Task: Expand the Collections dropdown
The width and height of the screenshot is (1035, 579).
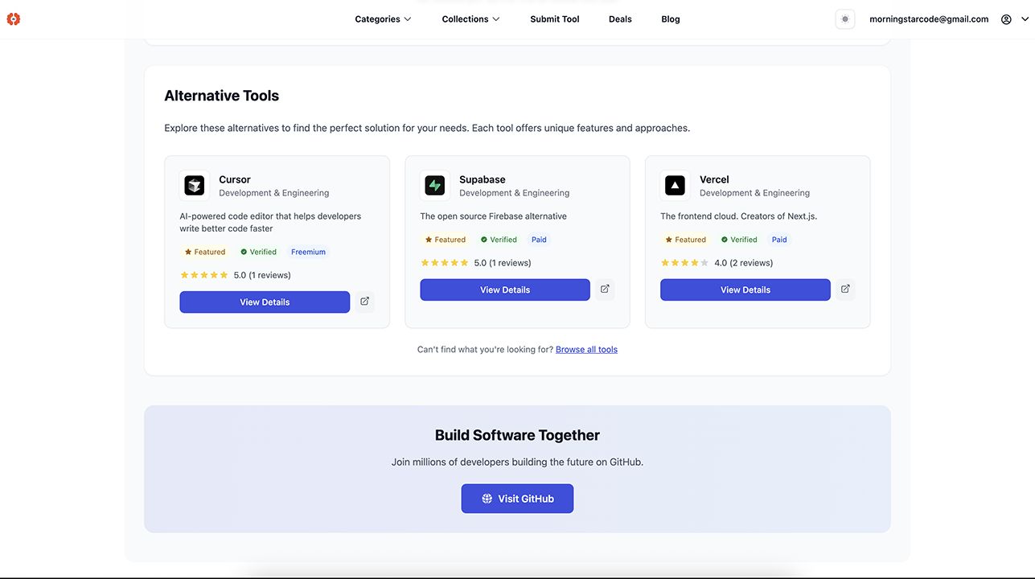Action: click(x=470, y=19)
